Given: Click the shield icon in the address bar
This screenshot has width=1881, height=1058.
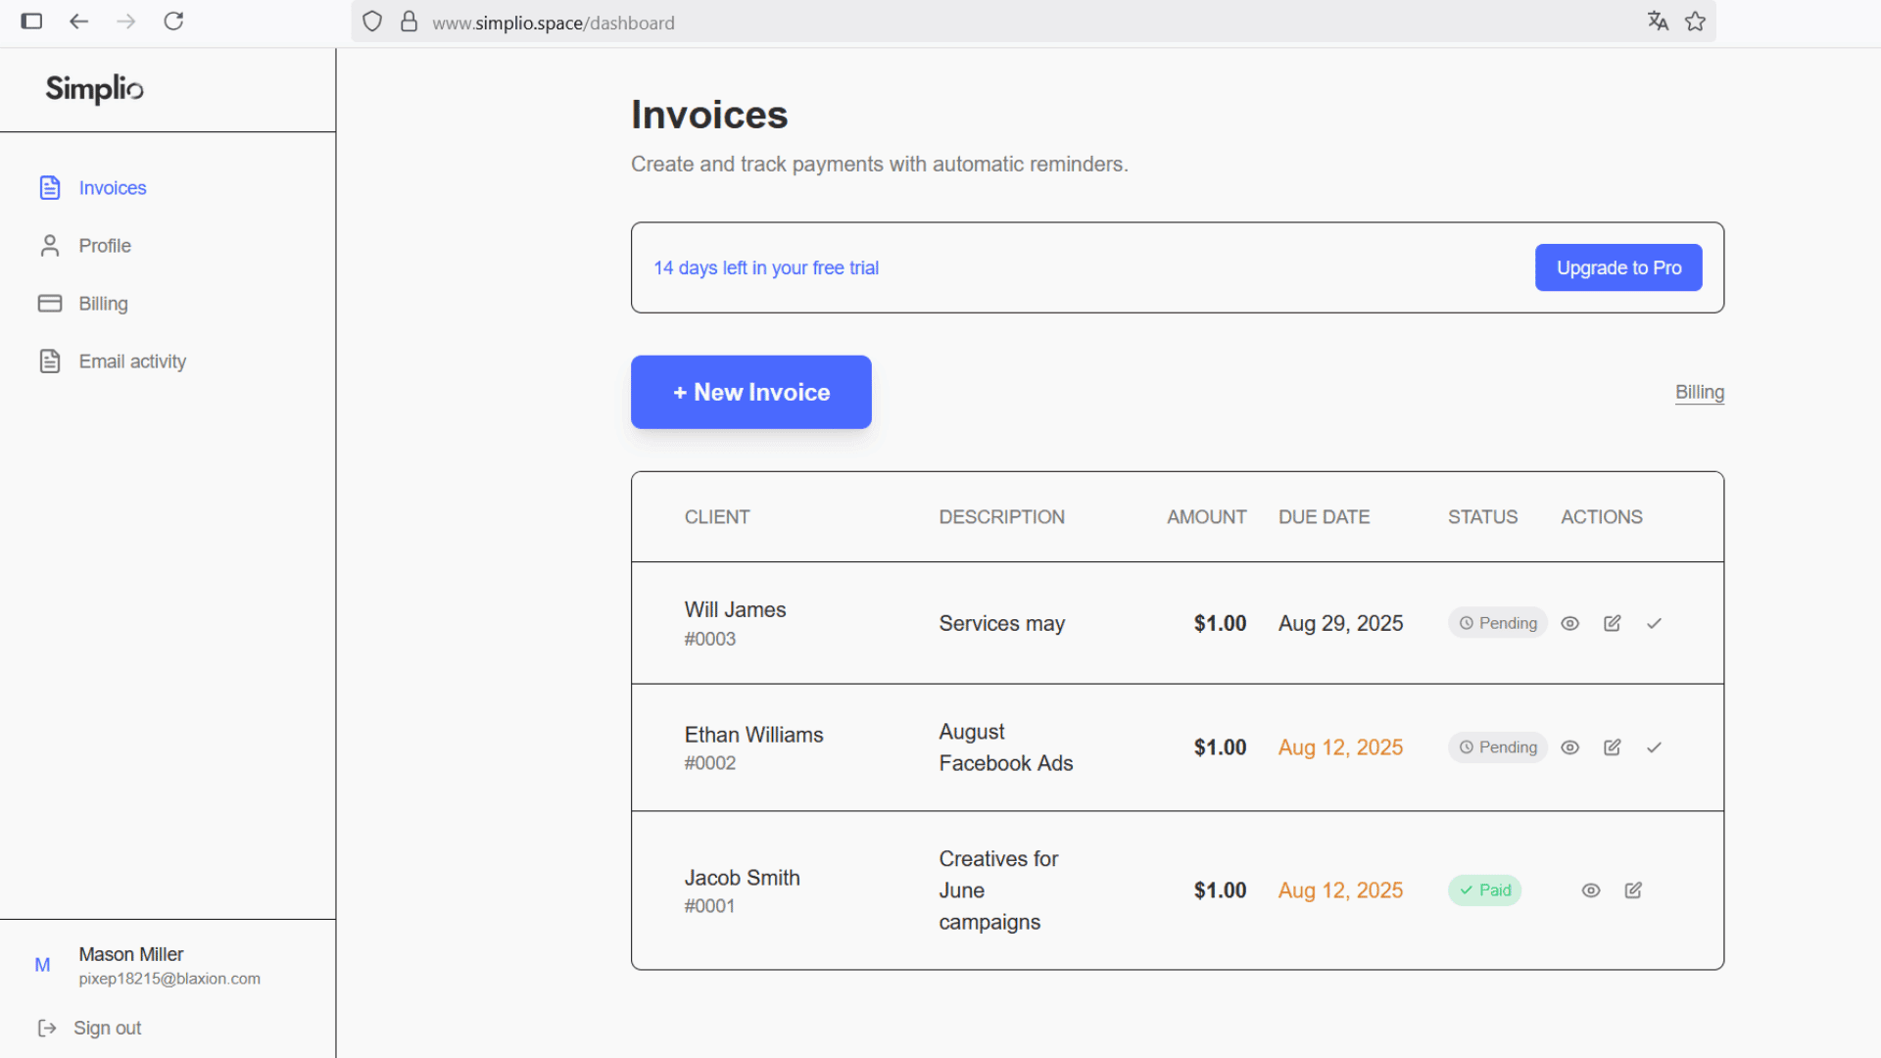Looking at the screenshot, I should 371,21.
